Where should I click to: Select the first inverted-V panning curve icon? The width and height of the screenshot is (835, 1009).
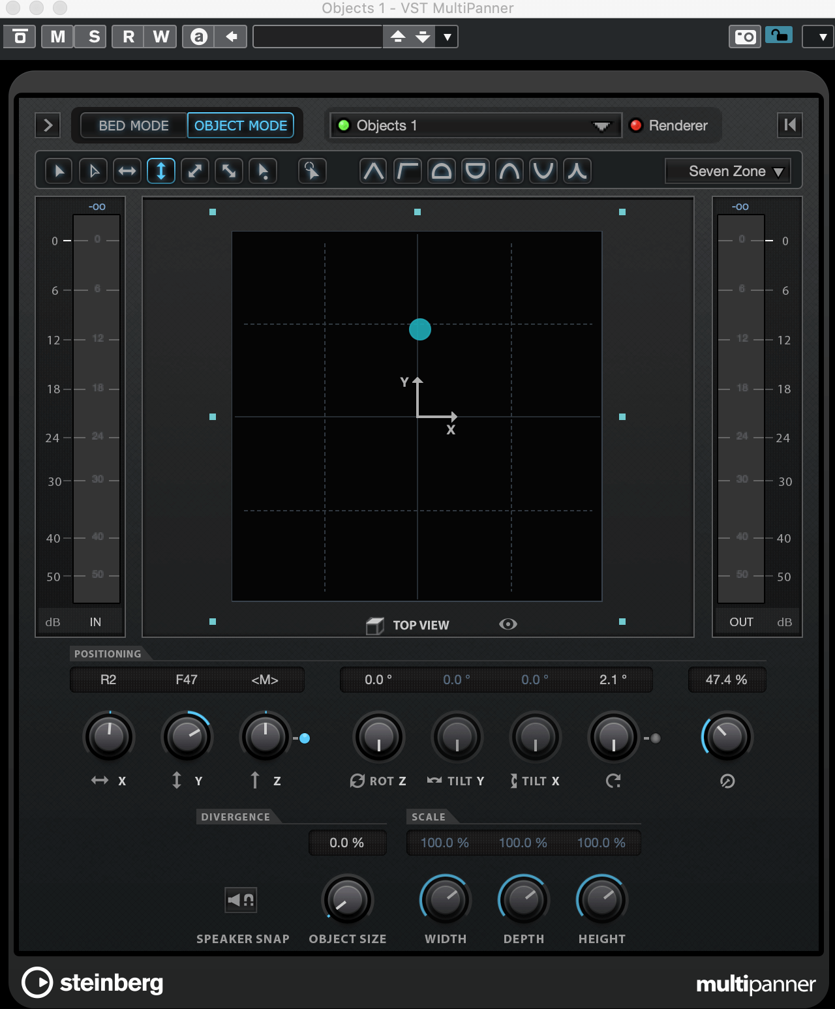pyautogui.click(x=373, y=171)
